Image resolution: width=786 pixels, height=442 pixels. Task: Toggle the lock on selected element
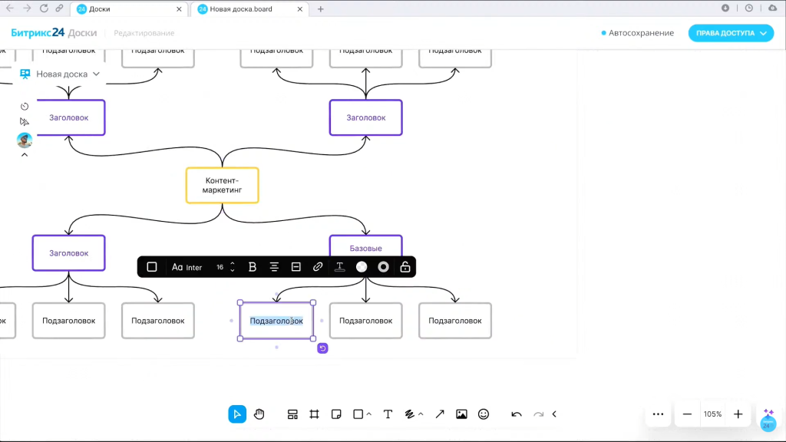(x=405, y=267)
